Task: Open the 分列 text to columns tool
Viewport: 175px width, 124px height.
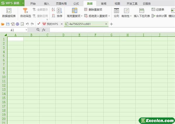Action: coord(116,13)
